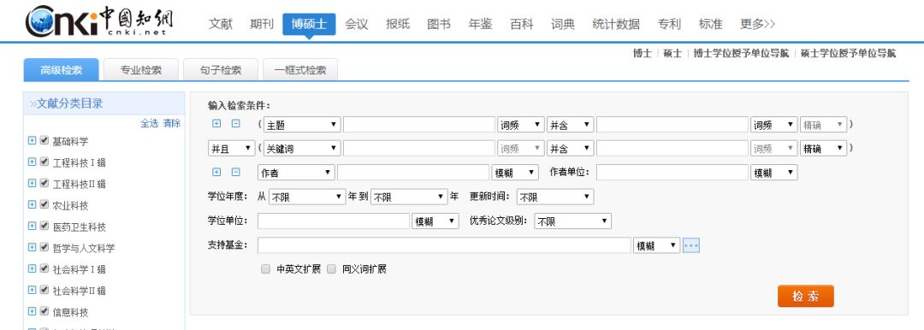Click the minus icon beside the 作者 row
Screen dimensions: 924x330
point(236,172)
